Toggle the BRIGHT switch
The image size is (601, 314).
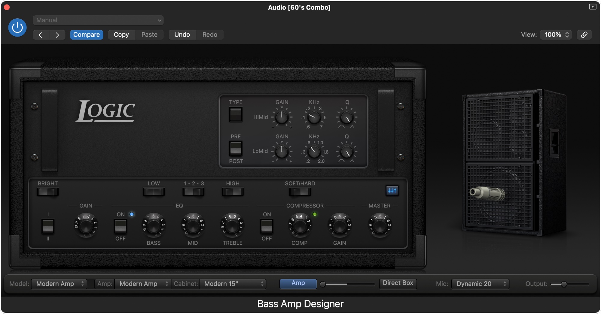(47, 192)
